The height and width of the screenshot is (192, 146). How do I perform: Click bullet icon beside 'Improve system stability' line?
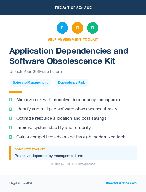point(11,128)
